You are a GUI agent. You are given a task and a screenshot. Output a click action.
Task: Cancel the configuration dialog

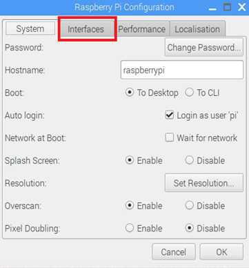coord(174,252)
